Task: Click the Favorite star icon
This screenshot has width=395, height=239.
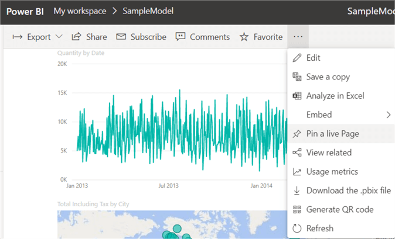Action: [244, 37]
